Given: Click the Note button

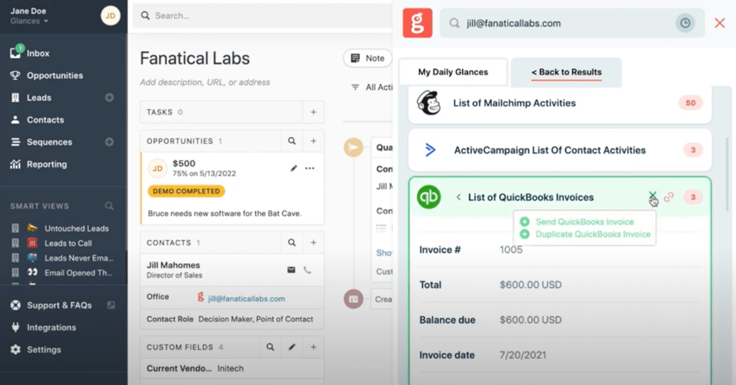Looking at the screenshot, I should click(x=368, y=58).
